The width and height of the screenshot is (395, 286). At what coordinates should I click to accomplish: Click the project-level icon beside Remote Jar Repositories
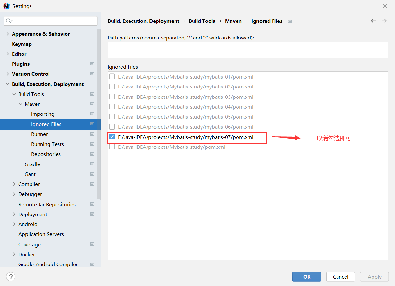[92, 204]
